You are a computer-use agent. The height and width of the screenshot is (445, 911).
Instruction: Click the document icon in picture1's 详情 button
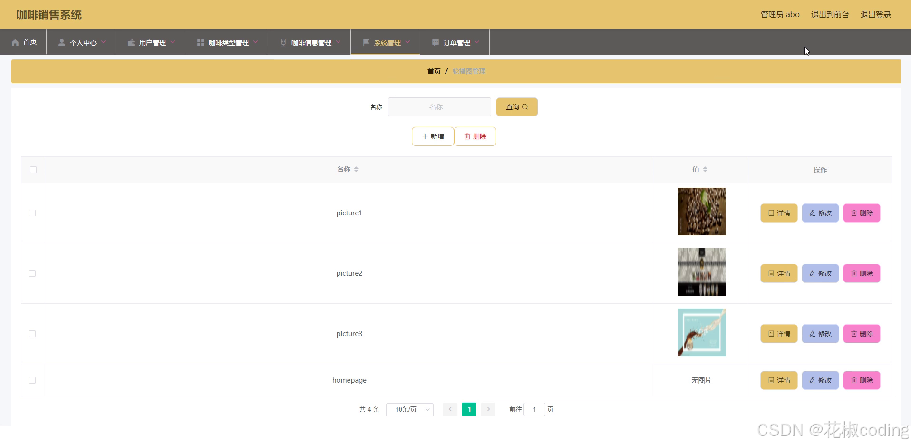[771, 213]
